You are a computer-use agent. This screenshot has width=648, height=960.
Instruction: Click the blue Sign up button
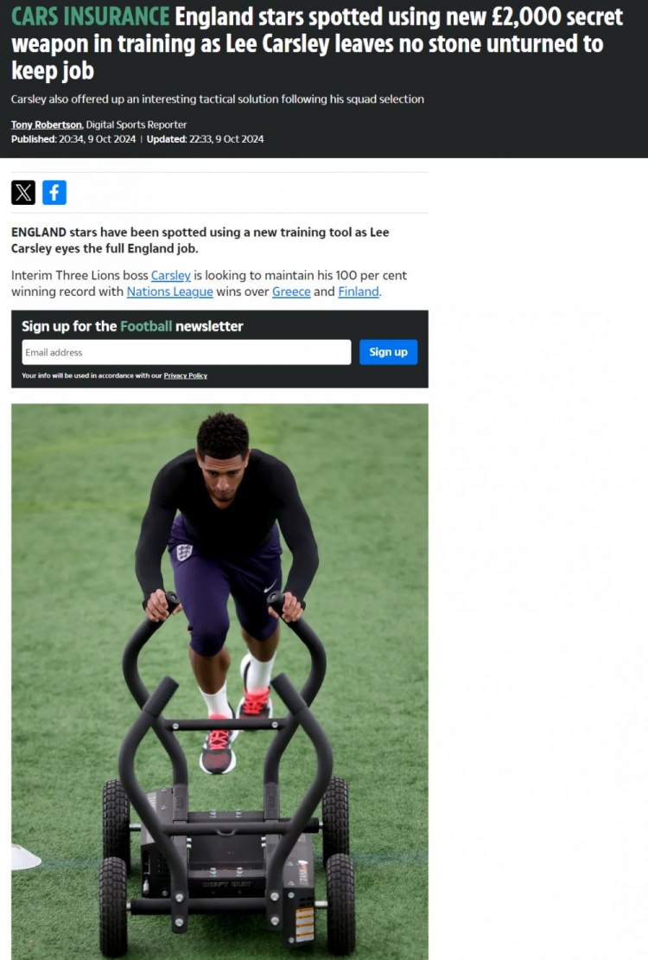coord(388,352)
